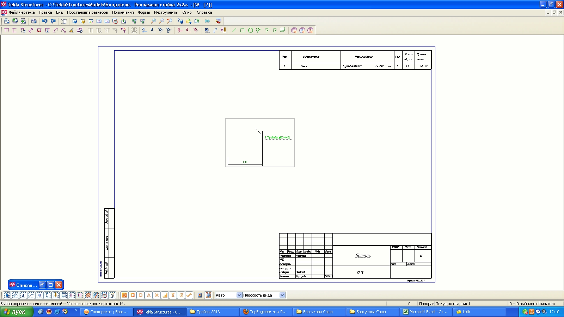Viewport: 564px width, 317px height.
Task: Select the draw circle tool
Action: 250,30
